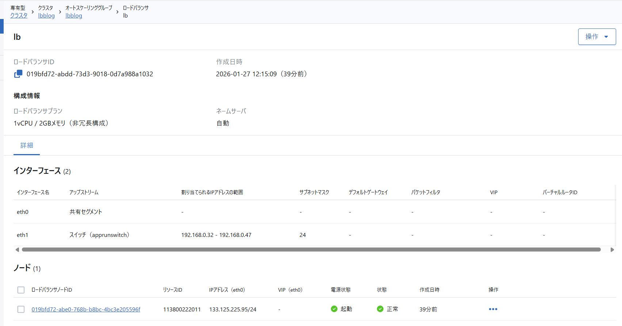The height and width of the screenshot is (326, 622).
Task: Check the node row 019bfd72-abe0 checkbox
Action: pos(21,309)
